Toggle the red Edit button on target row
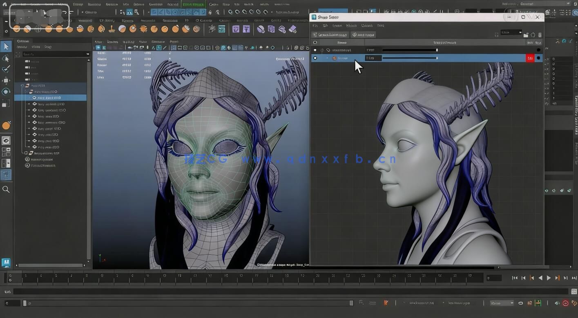 pyautogui.click(x=530, y=58)
